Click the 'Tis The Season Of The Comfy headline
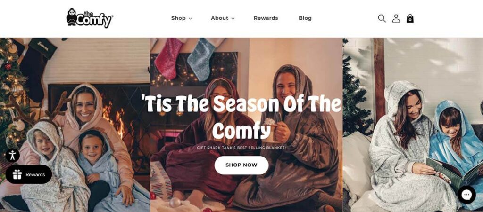Viewport: 483px width, 212px height. pyautogui.click(x=241, y=117)
